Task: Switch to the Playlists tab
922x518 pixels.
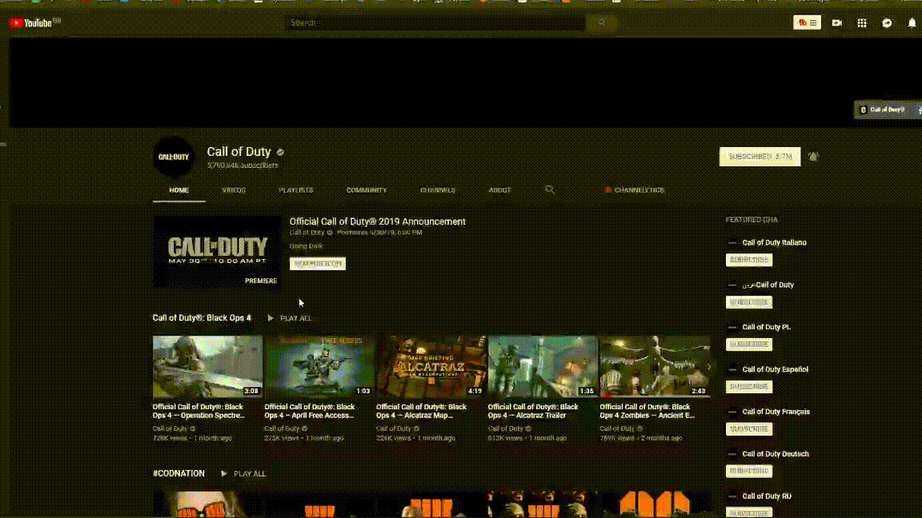Action: click(x=296, y=190)
